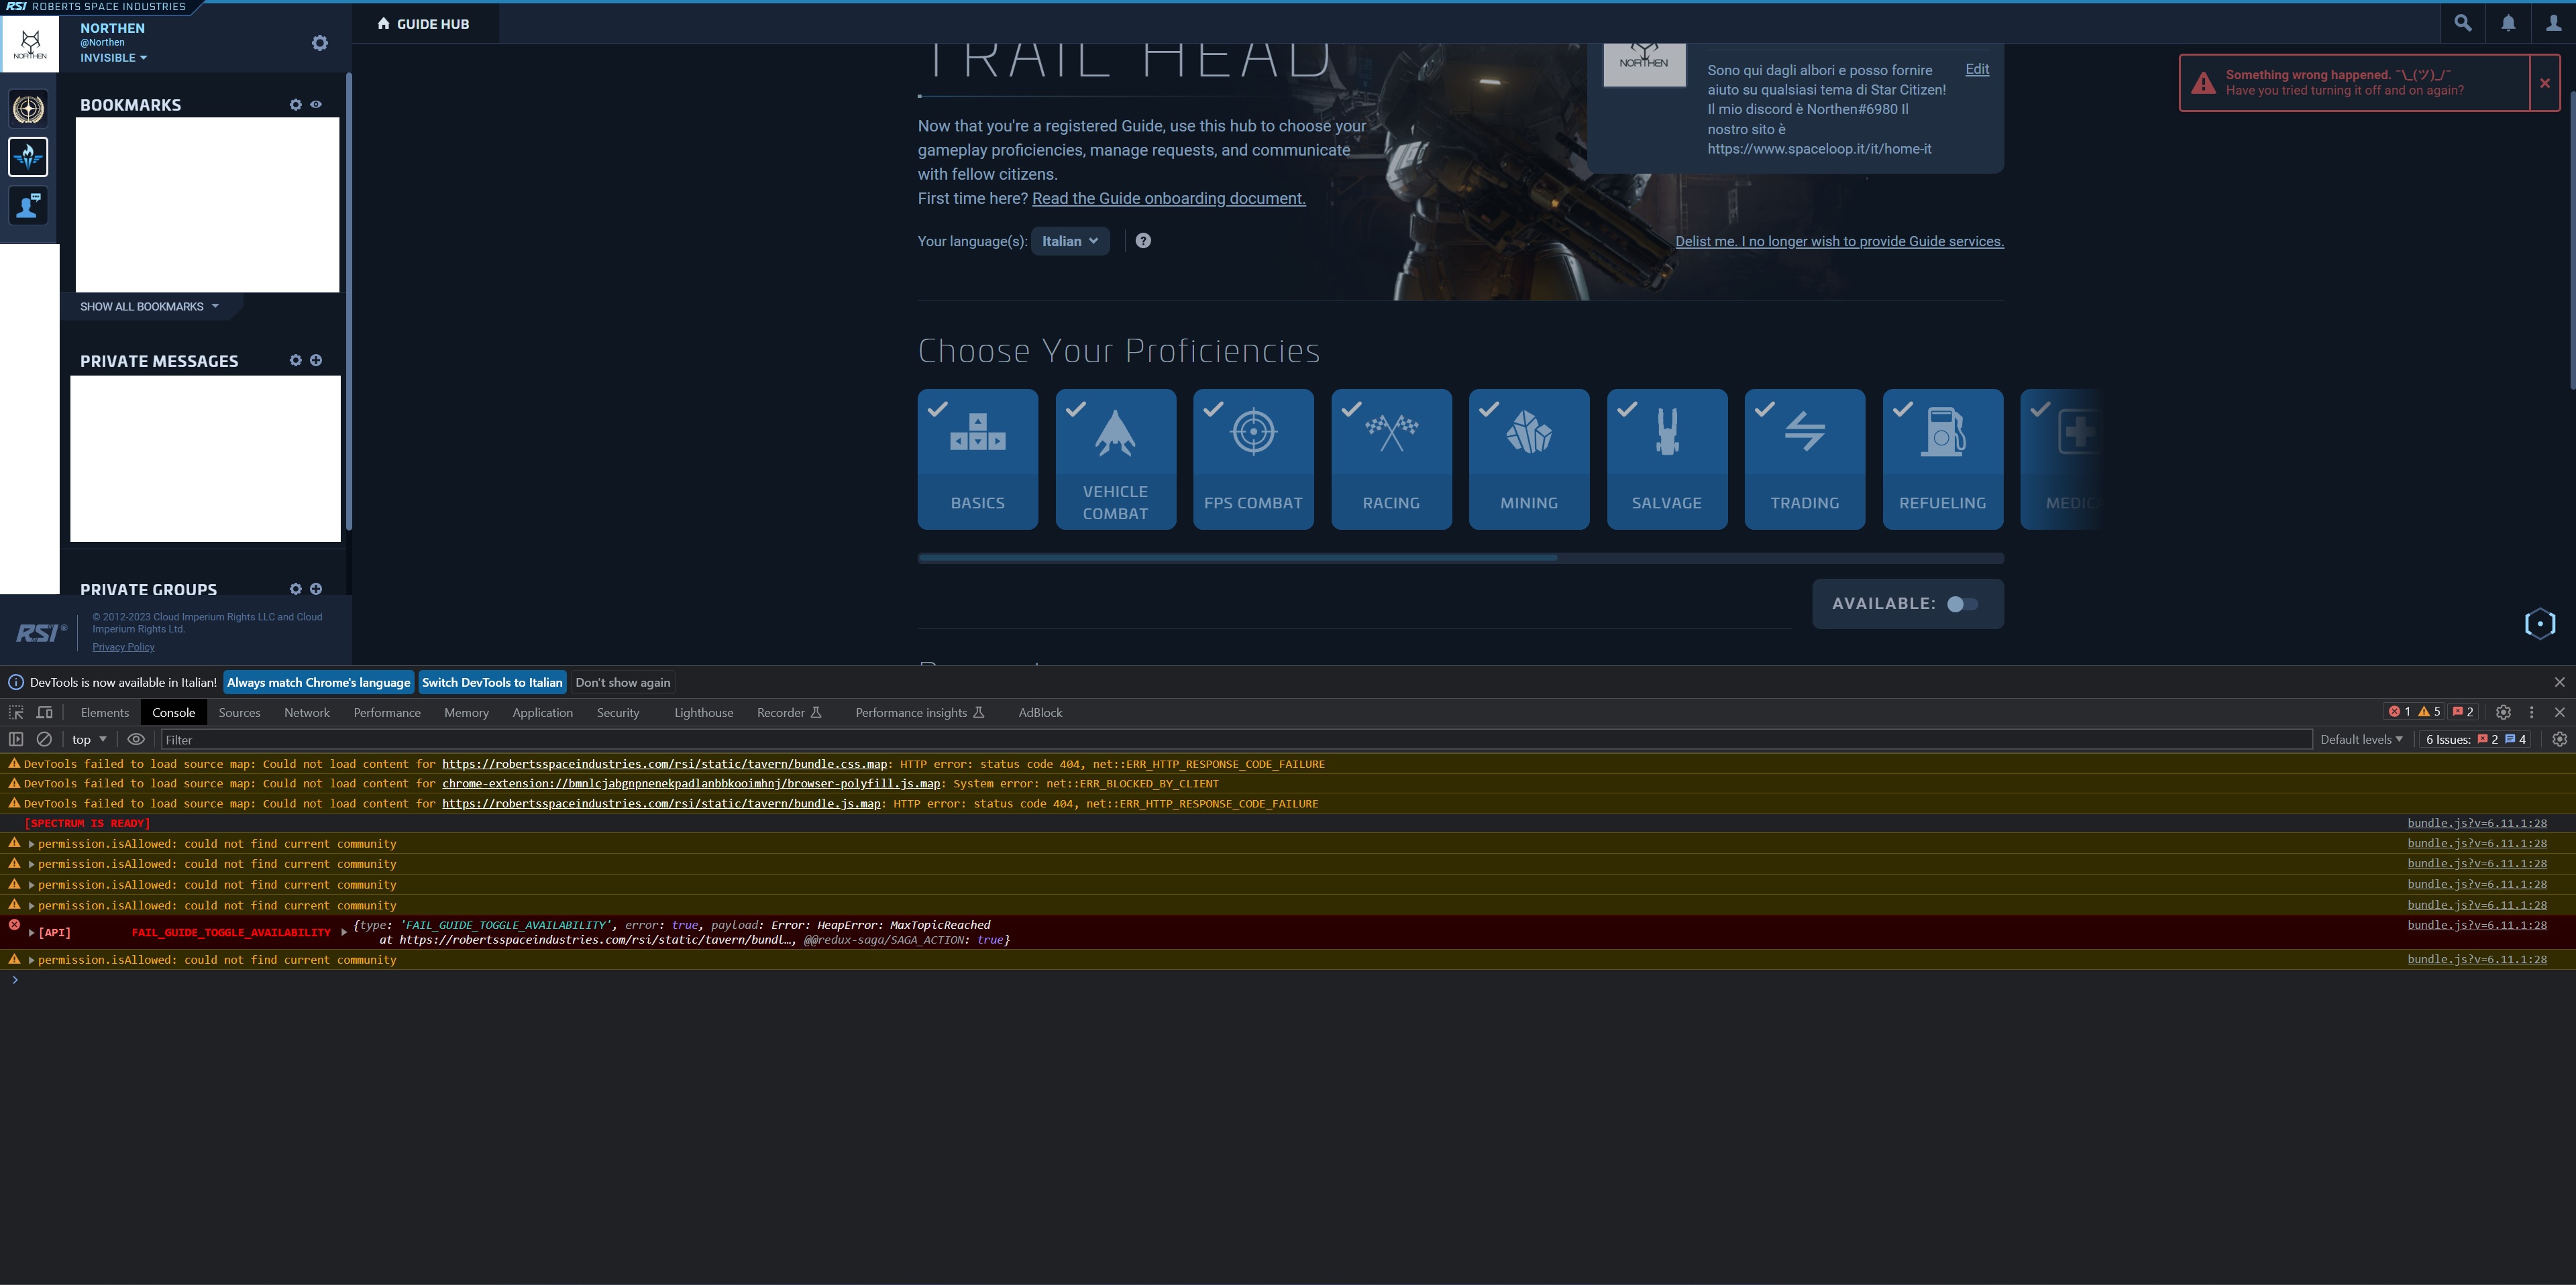Click the proficiencies horizontal scrollbar
Image resolution: width=2576 pixels, height=1285 pixels.
[1237, 558]
